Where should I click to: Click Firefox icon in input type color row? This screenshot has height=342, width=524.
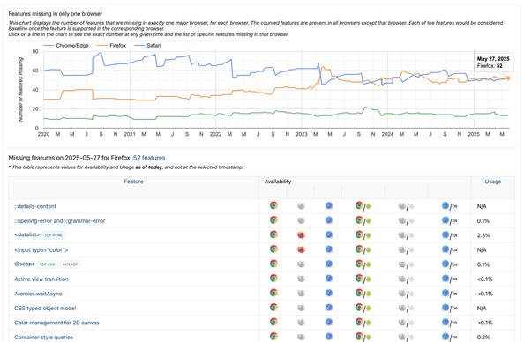tap(301, 249)
